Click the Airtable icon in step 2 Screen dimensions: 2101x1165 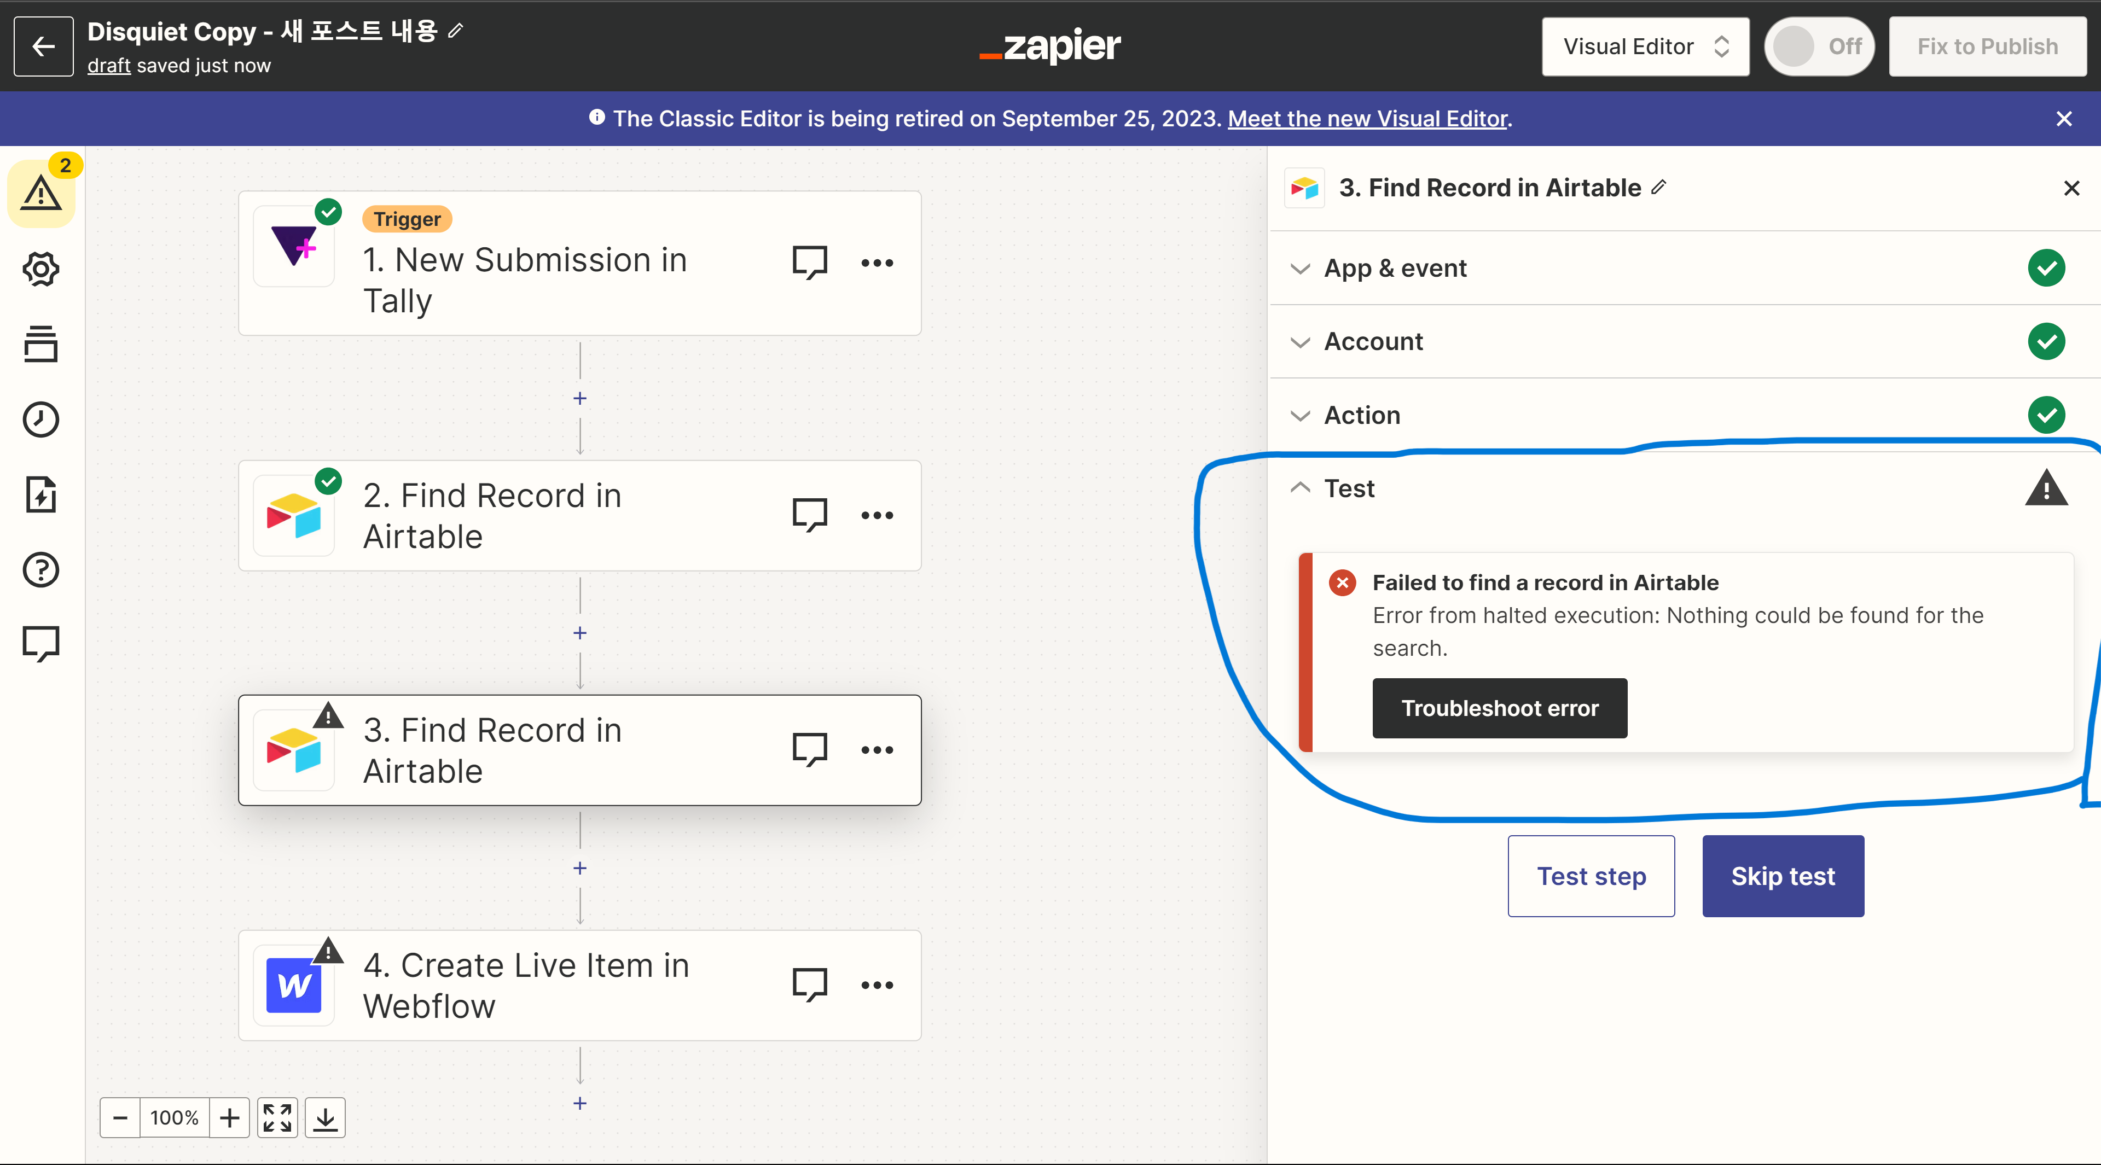294,516
